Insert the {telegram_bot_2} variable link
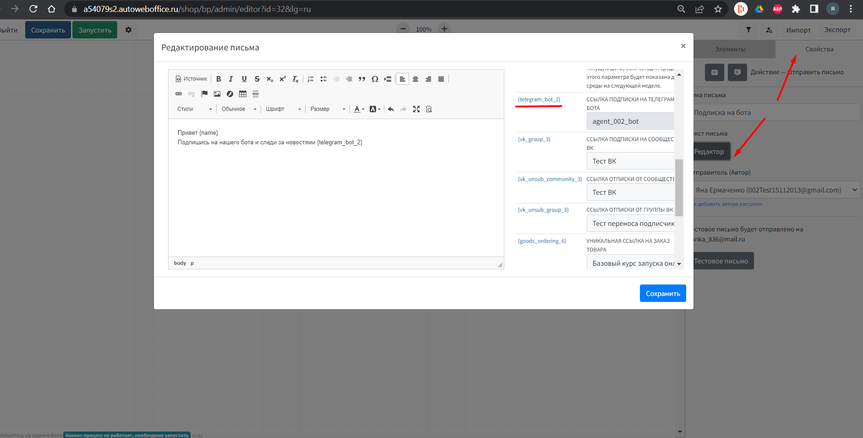 539,99
